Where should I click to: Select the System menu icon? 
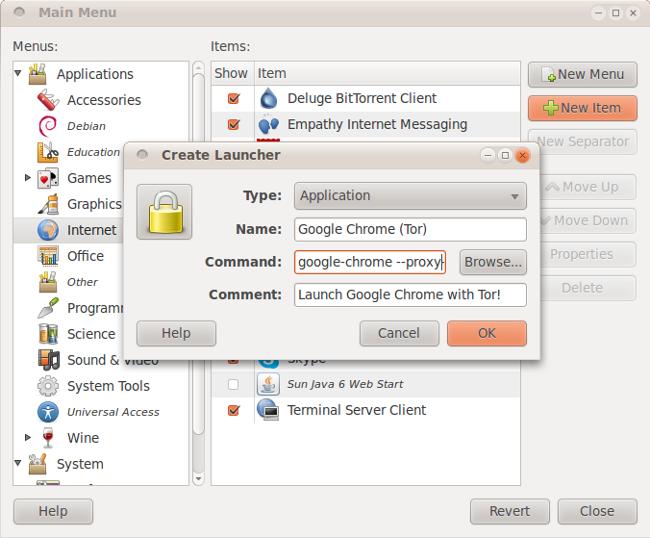(x=37, y=464)
